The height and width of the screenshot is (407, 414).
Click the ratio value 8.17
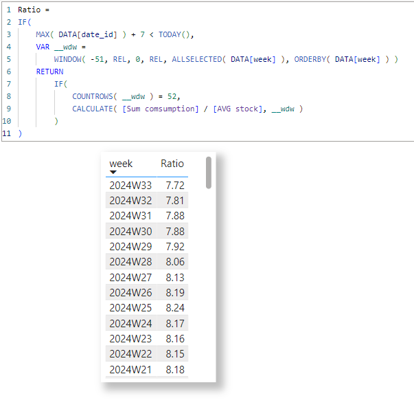click(175, 323)
